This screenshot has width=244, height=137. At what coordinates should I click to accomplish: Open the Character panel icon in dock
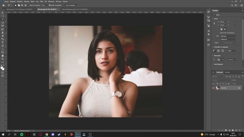[209, 31]
